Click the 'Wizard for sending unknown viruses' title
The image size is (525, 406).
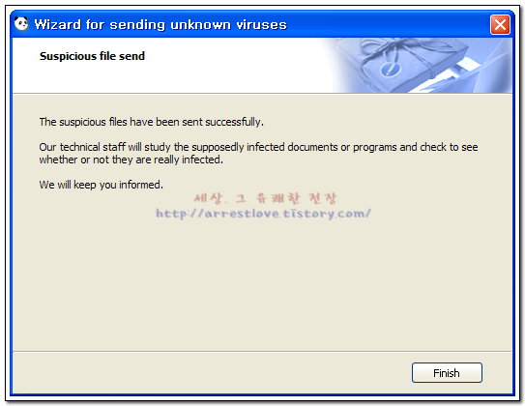pos(160,25)
